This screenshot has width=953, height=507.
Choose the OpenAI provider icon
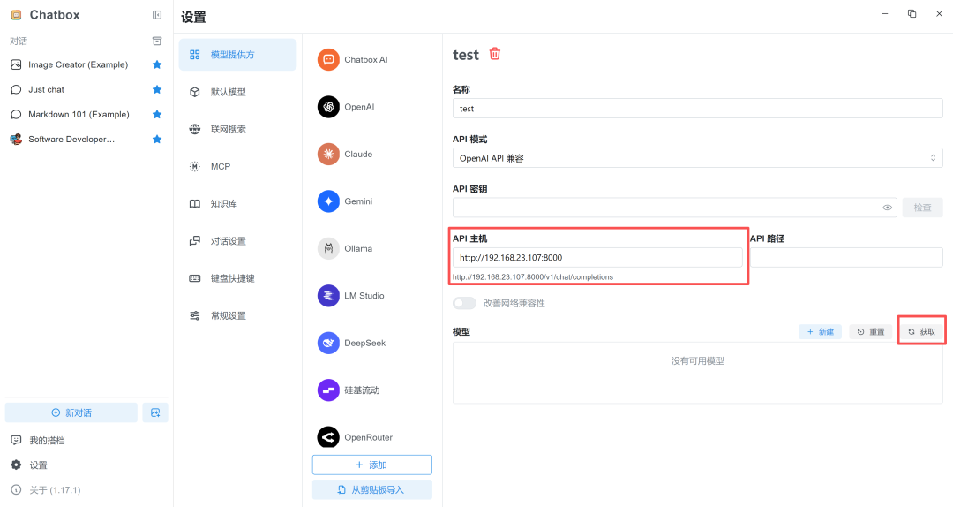[328, 107]
